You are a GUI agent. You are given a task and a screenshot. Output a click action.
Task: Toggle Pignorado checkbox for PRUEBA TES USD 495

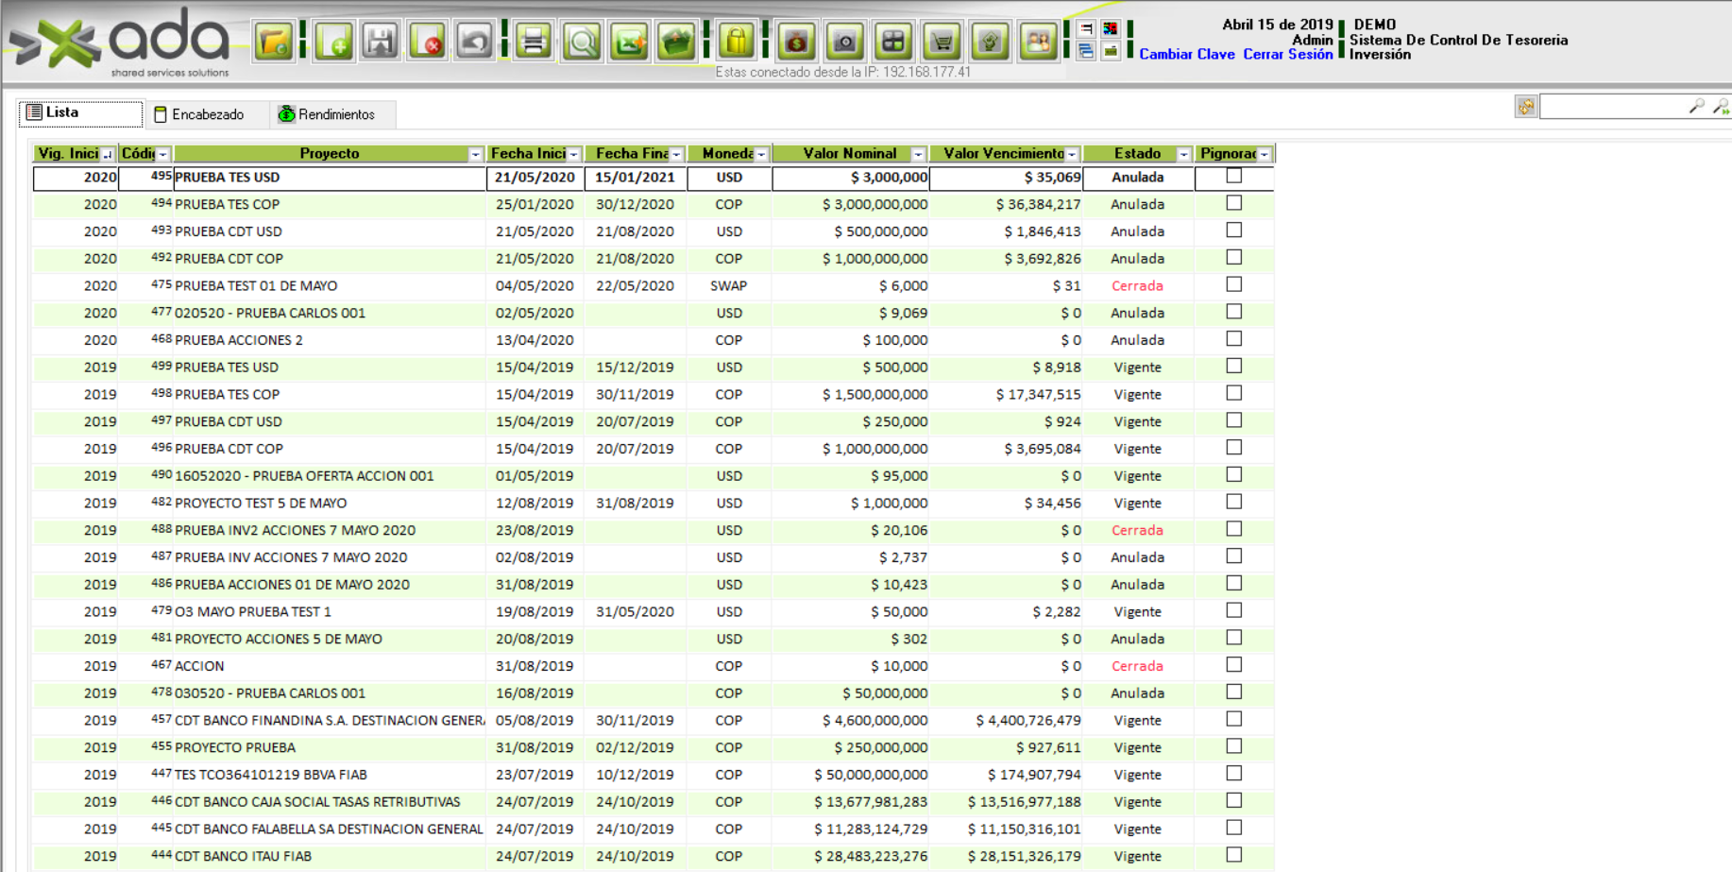click(x=1233, y=176)
